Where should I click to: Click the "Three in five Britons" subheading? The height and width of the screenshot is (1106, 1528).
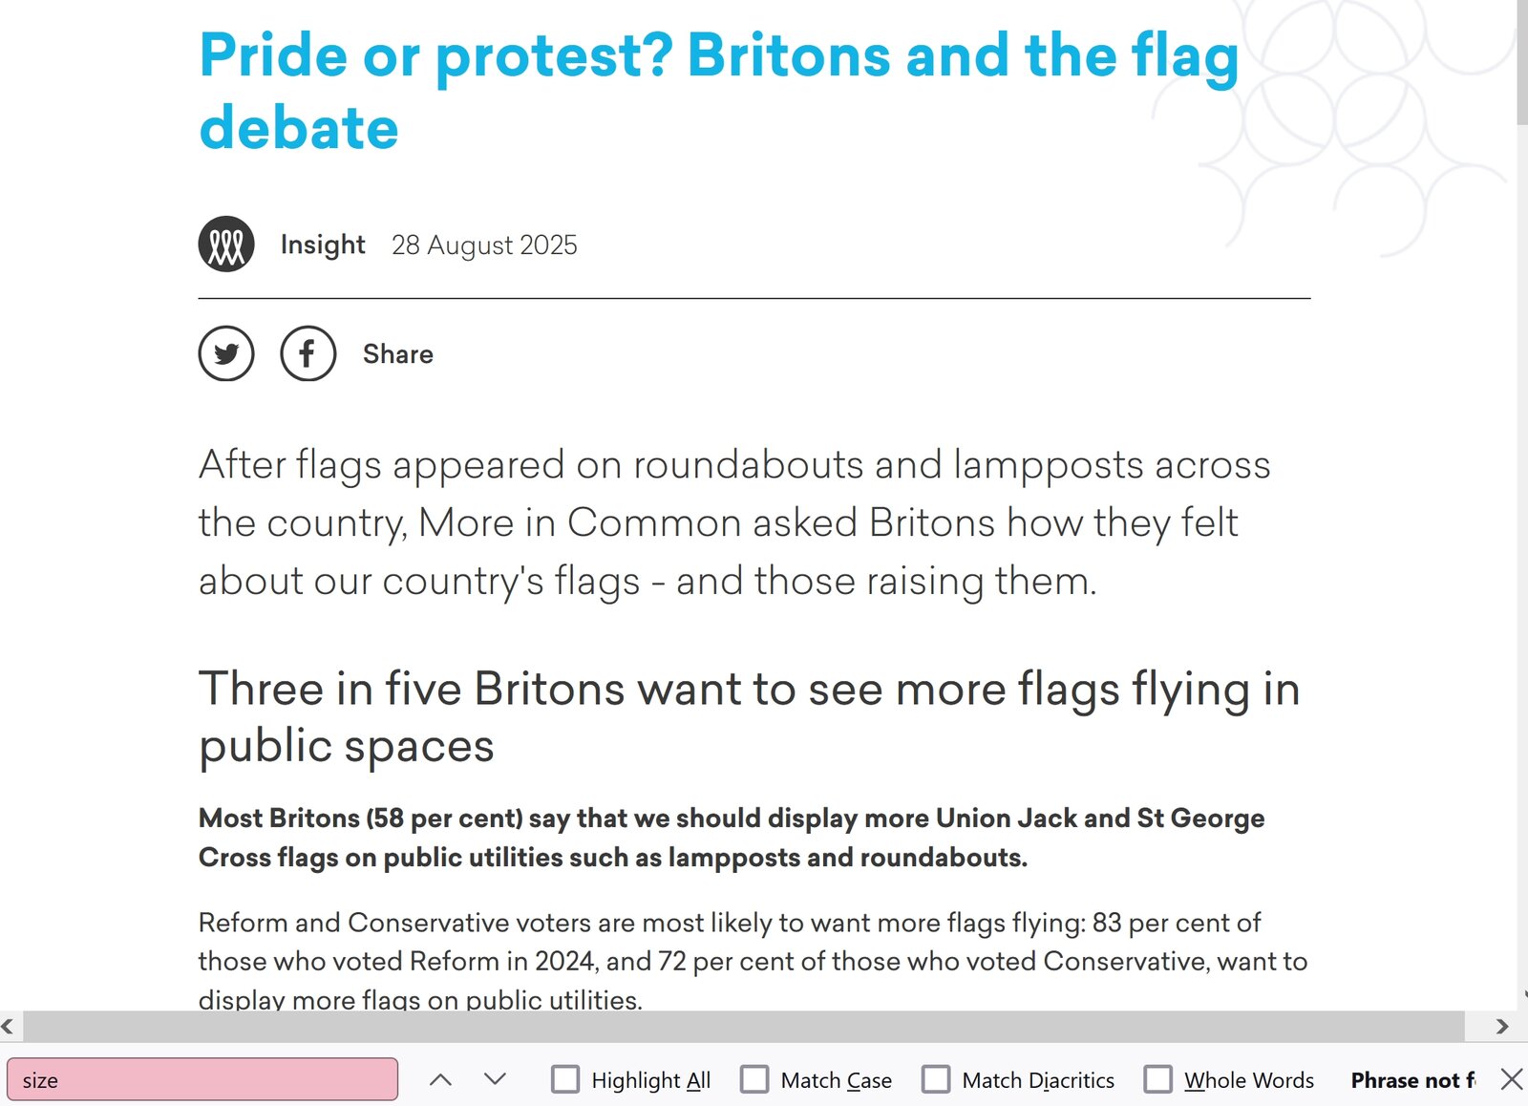tap(749, 716)
